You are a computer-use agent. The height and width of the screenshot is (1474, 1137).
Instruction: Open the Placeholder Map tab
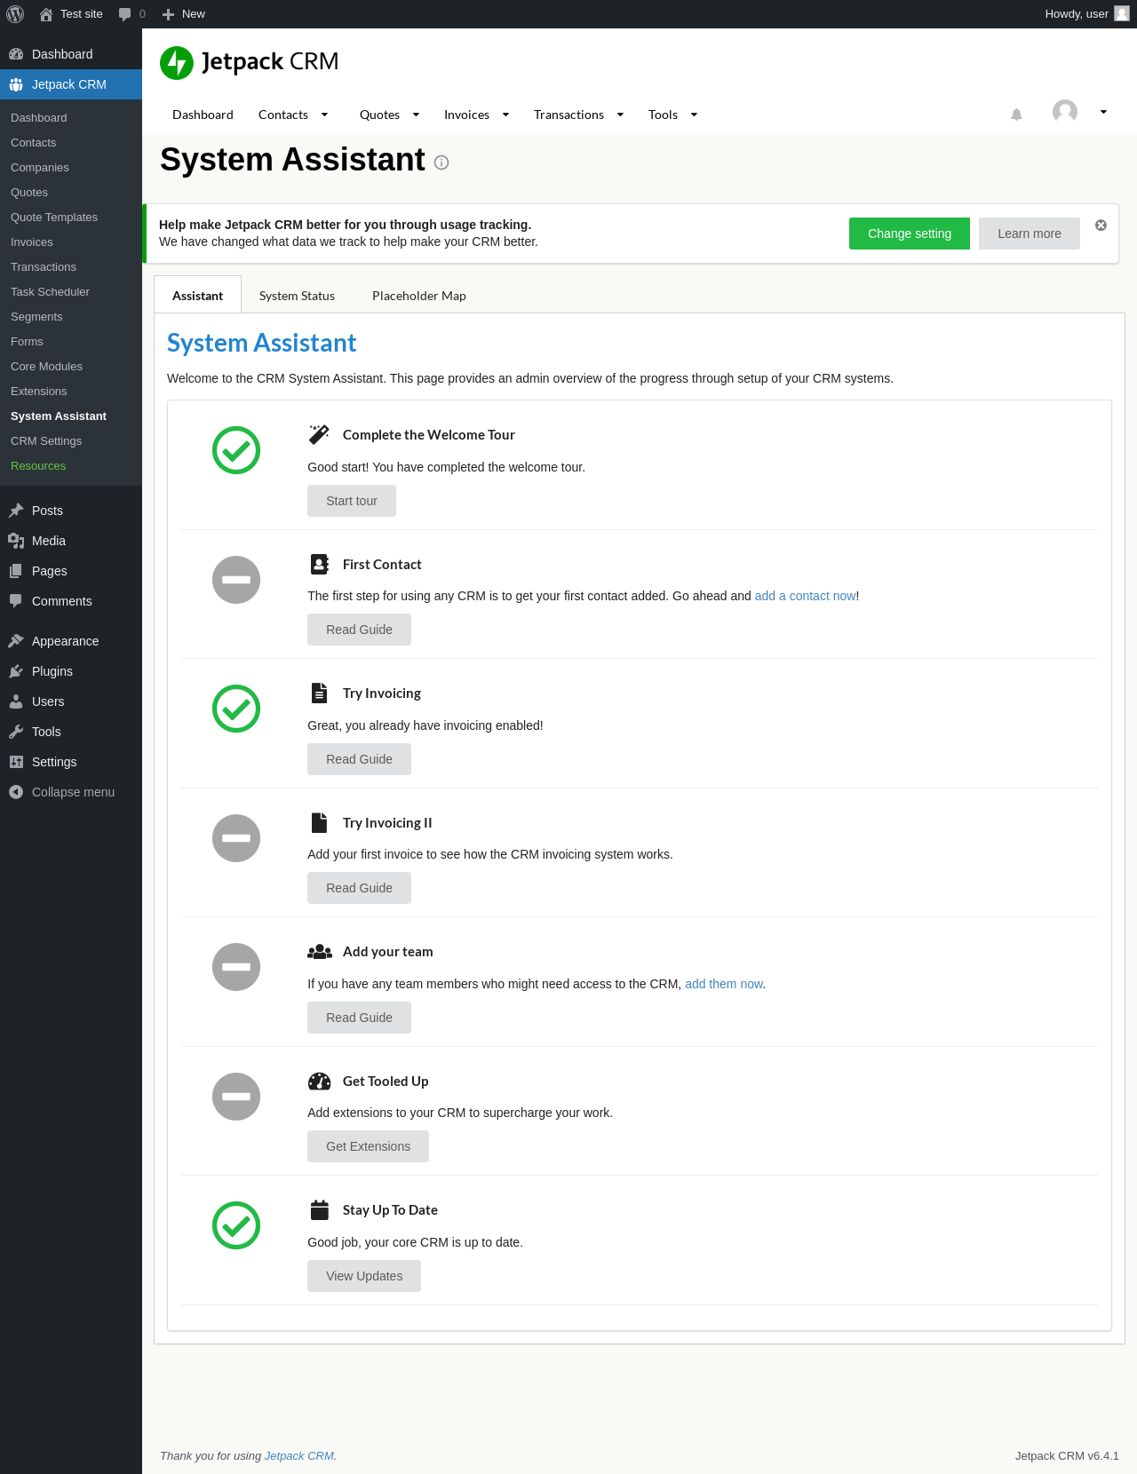(x=418, y=296)
